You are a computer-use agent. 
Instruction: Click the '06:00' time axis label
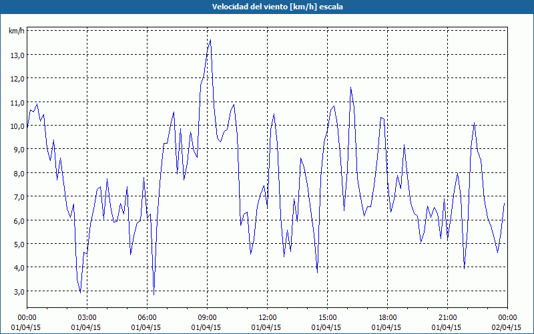(x=147, y=318)
